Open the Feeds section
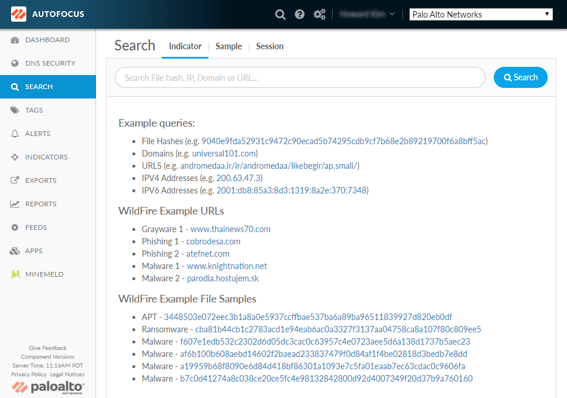This screenshot has height=398, width=567. 36,227
